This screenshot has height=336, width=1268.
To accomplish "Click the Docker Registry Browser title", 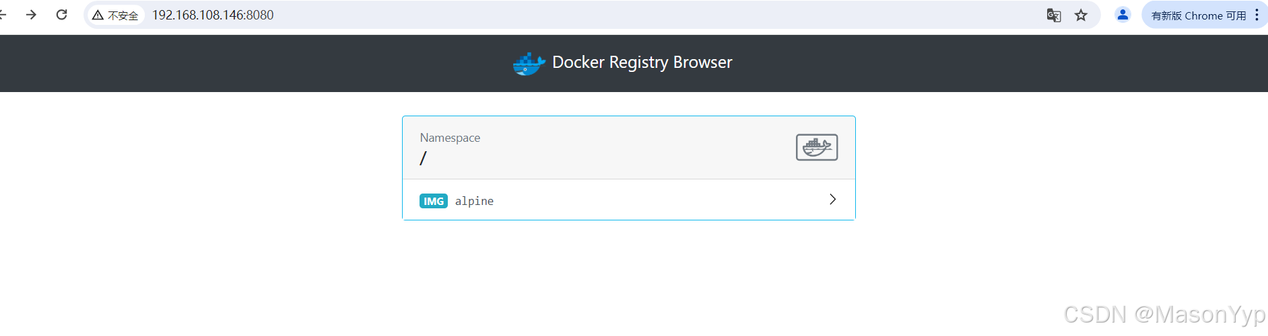I will coord(642,62).
